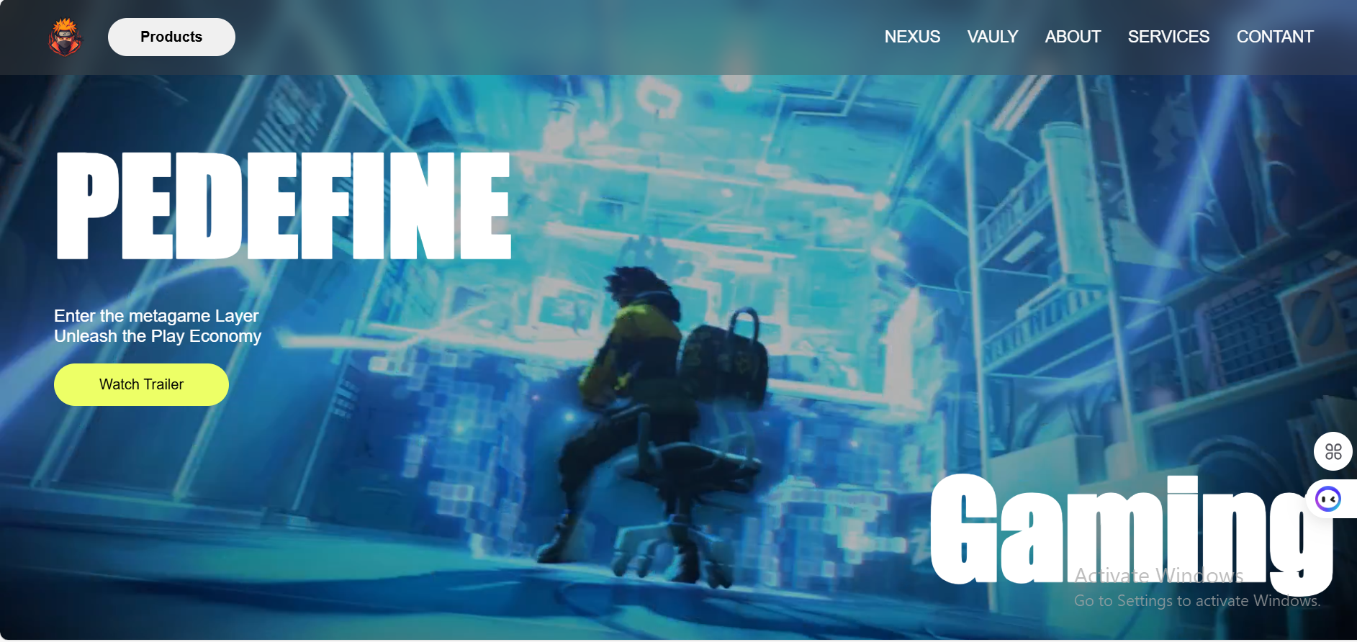Click the Activate Windows watermark heading
1357x642 pixels.
pos(1158,576)
